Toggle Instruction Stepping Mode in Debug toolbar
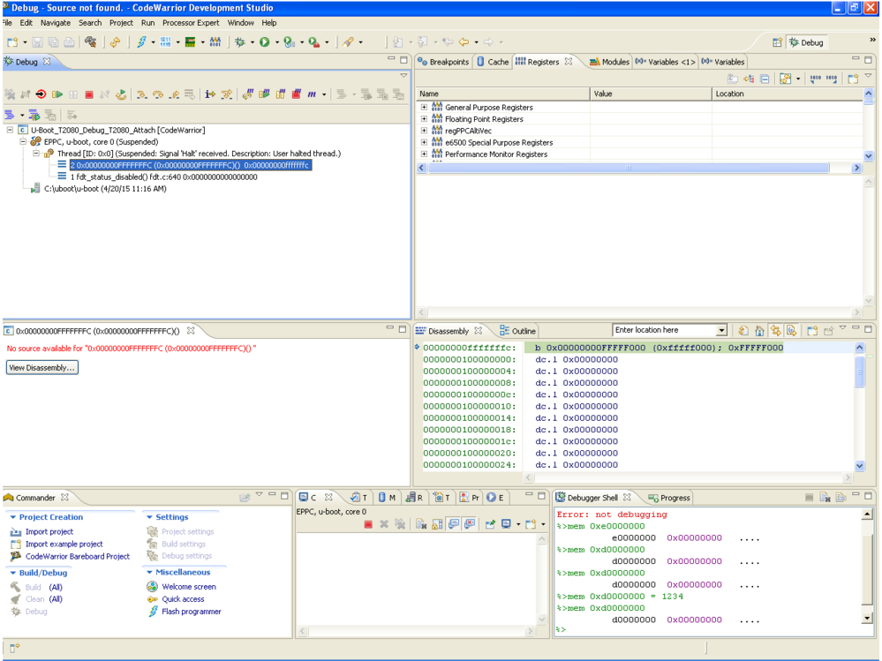 coord(210,94)
